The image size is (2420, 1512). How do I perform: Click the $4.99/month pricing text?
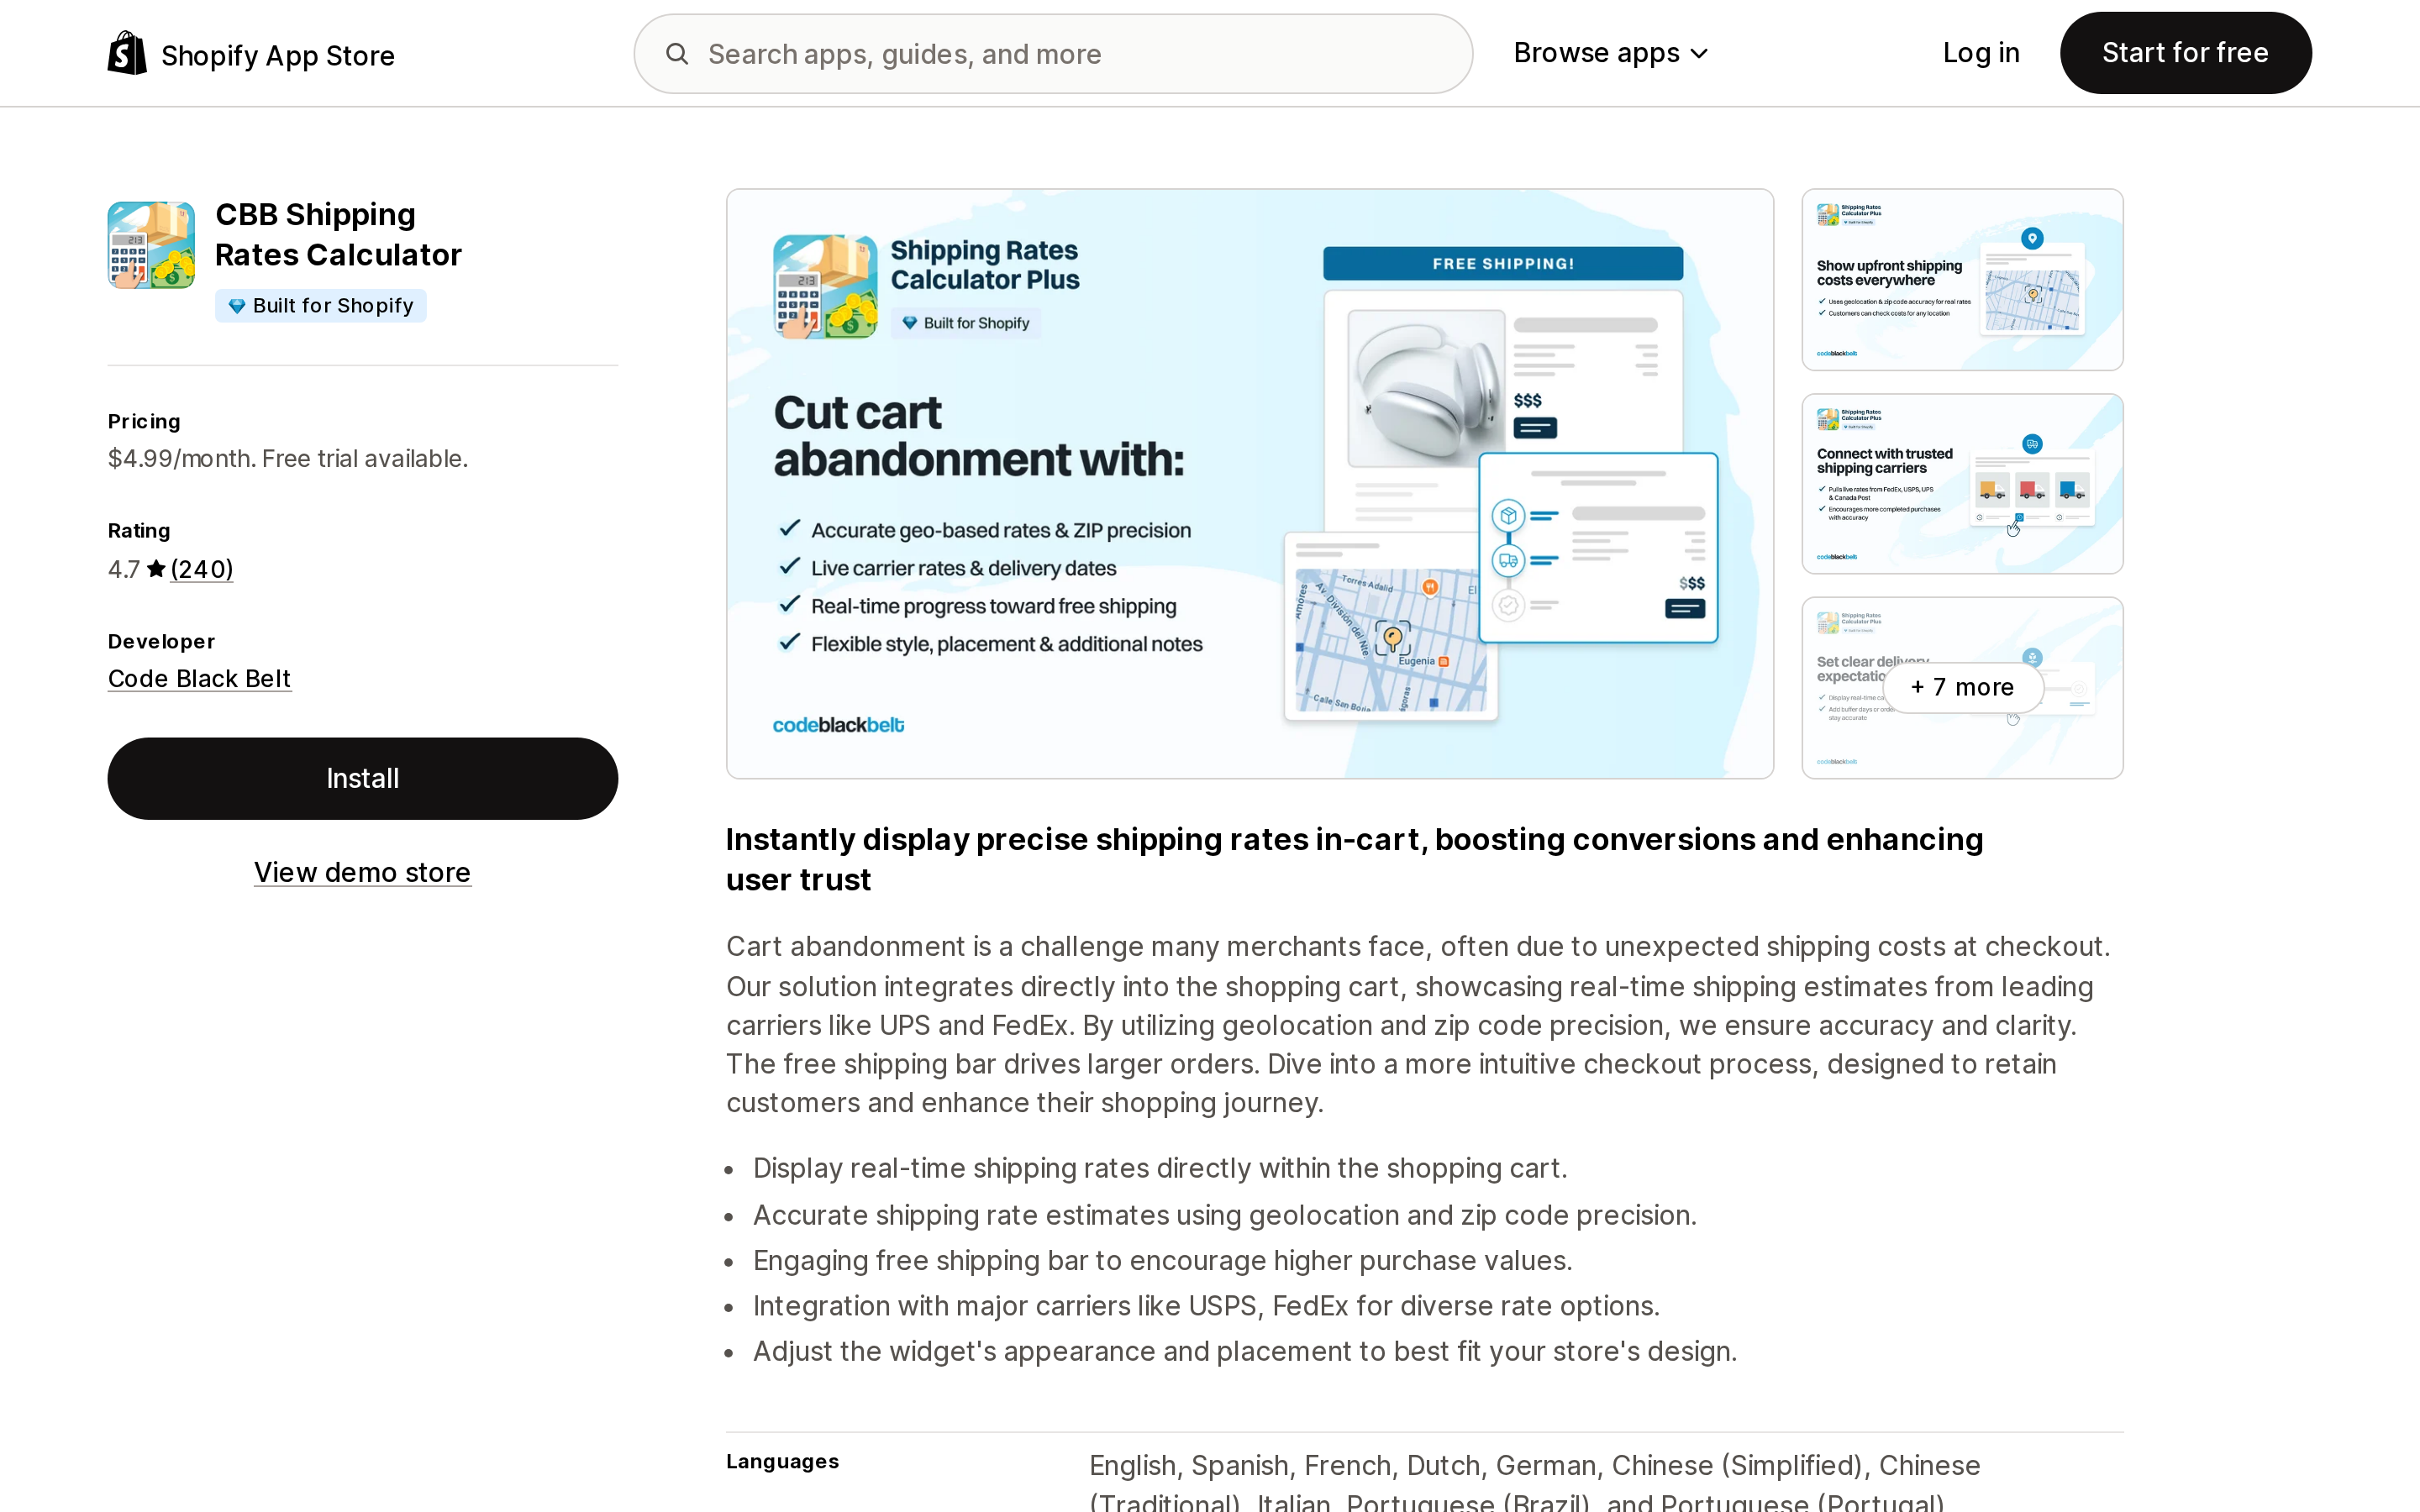tap(288, 459)
